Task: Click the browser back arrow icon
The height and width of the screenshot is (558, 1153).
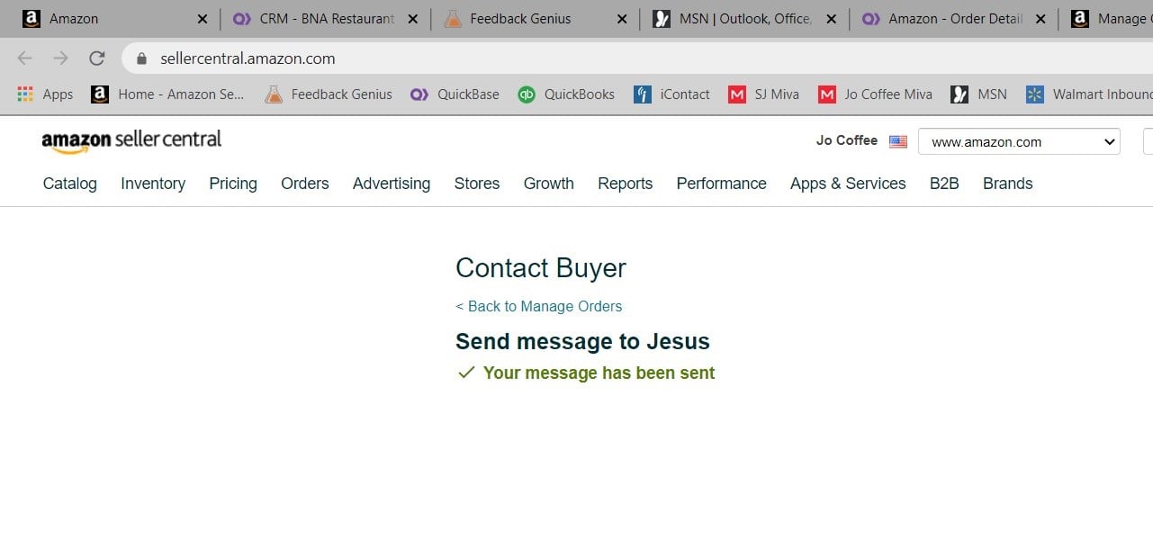Action: click(24, 58)
